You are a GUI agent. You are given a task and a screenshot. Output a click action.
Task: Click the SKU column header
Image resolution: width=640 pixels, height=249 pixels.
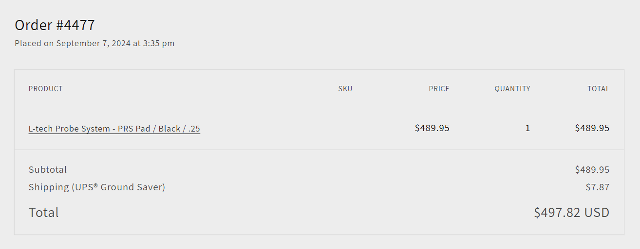(x=345, y=89)
